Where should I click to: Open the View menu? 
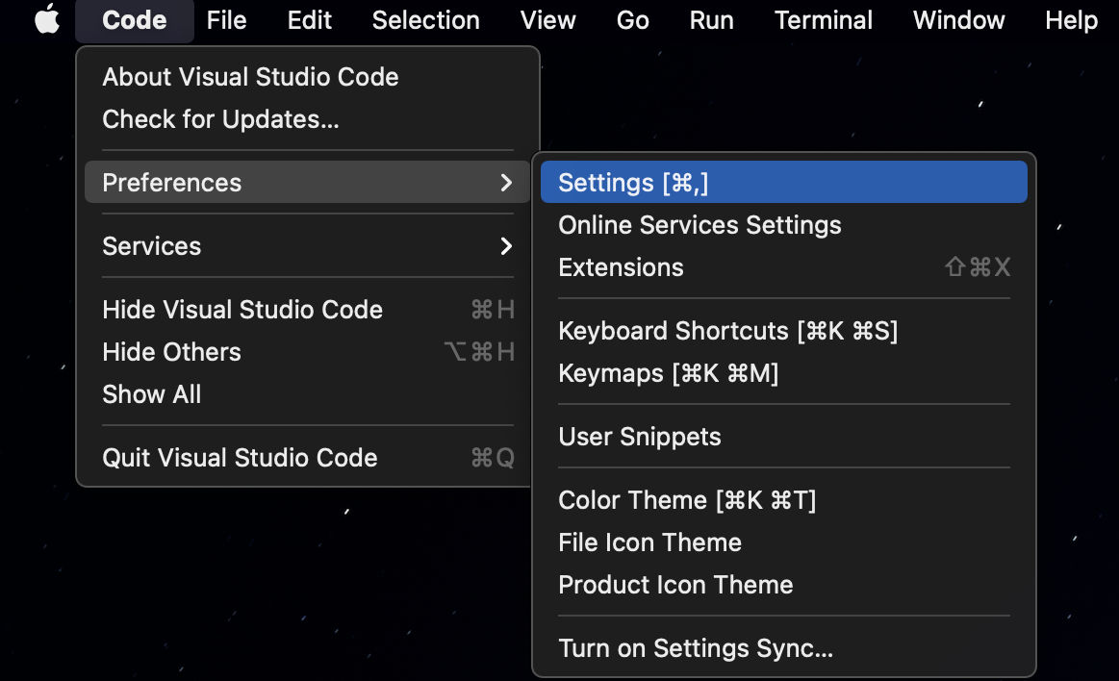pyautogui.click(x=547, y=20)
